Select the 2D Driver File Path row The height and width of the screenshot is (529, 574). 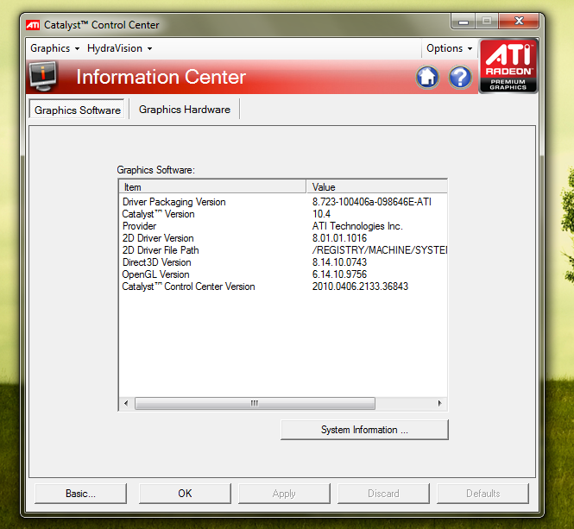click(x=283, y=250)
